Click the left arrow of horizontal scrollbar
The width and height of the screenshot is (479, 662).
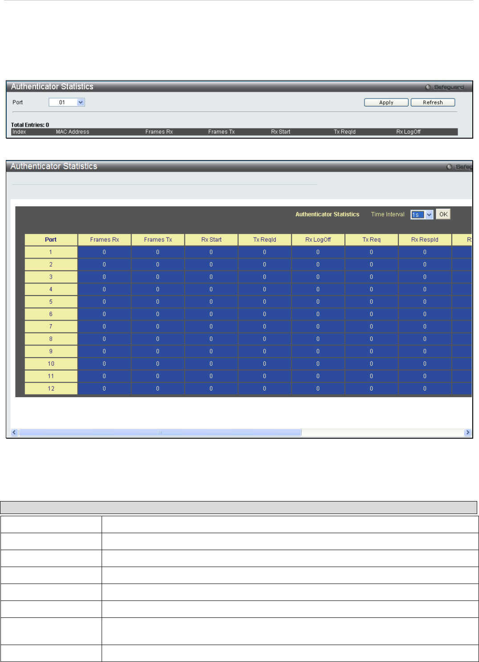[x=14, y=432]
